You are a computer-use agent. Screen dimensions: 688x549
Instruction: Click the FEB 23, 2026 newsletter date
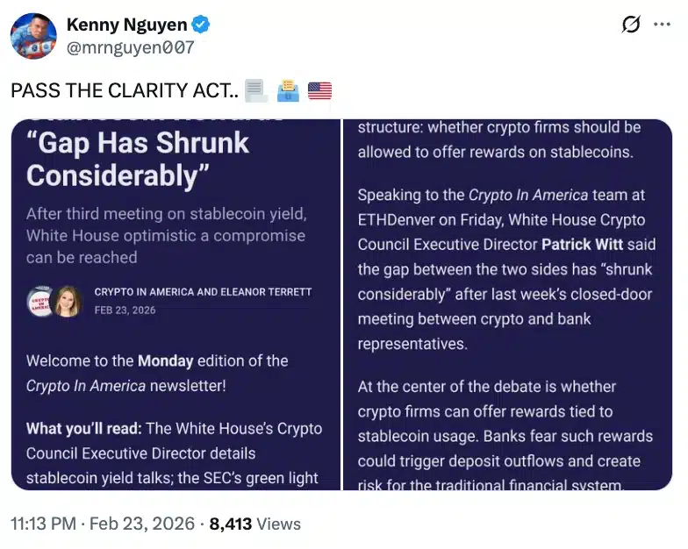(125, 311)
